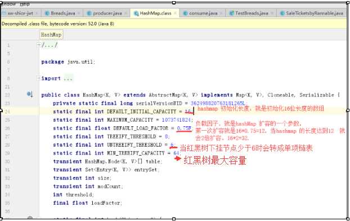Click the DEFAULT_INITIAL_CAPACITY constant
This screenshot has width=350, height=221.
coord(141,112)
